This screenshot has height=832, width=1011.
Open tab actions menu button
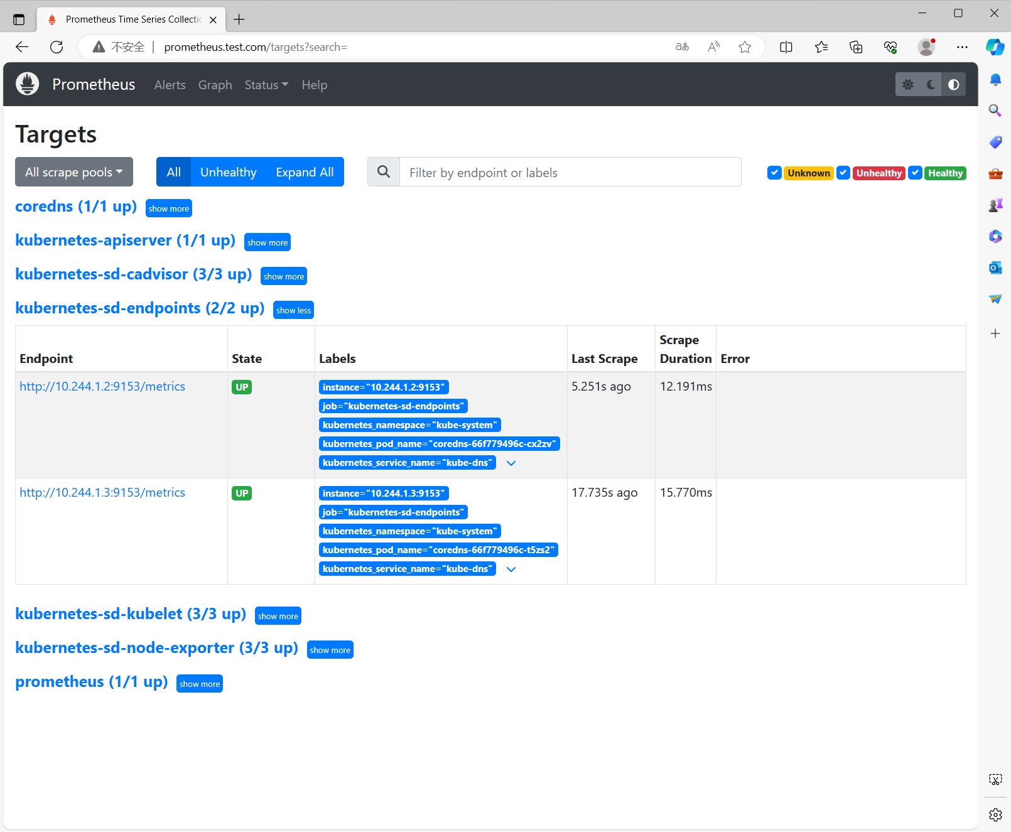[x=19, y=19]
